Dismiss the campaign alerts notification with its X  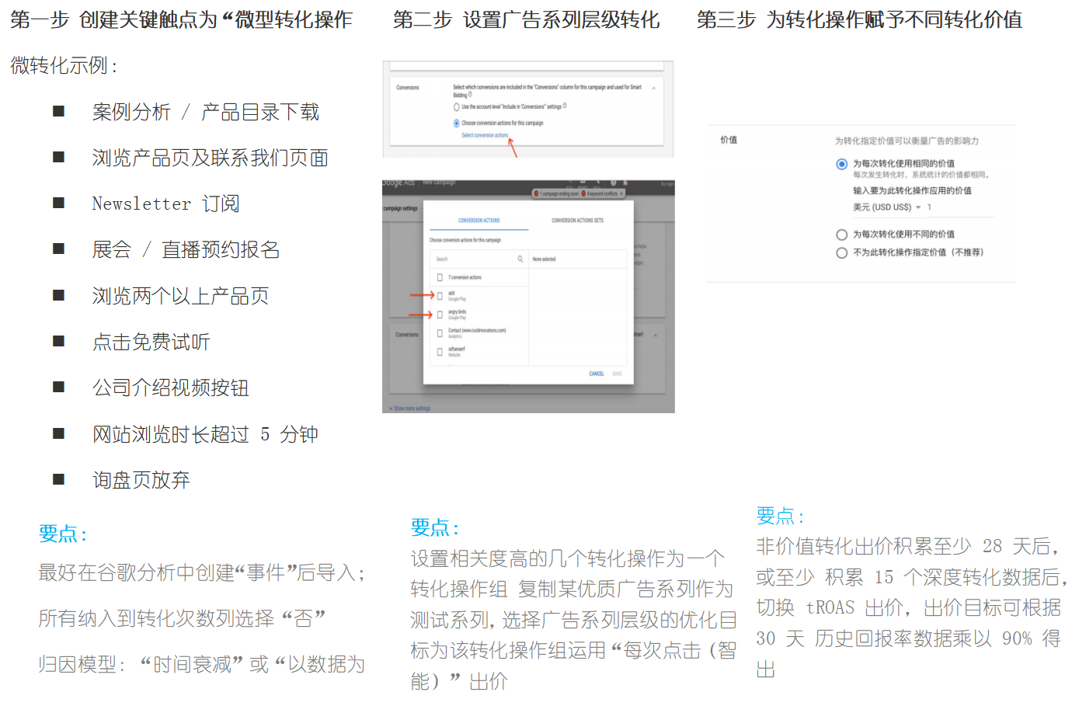pos(621,193)
